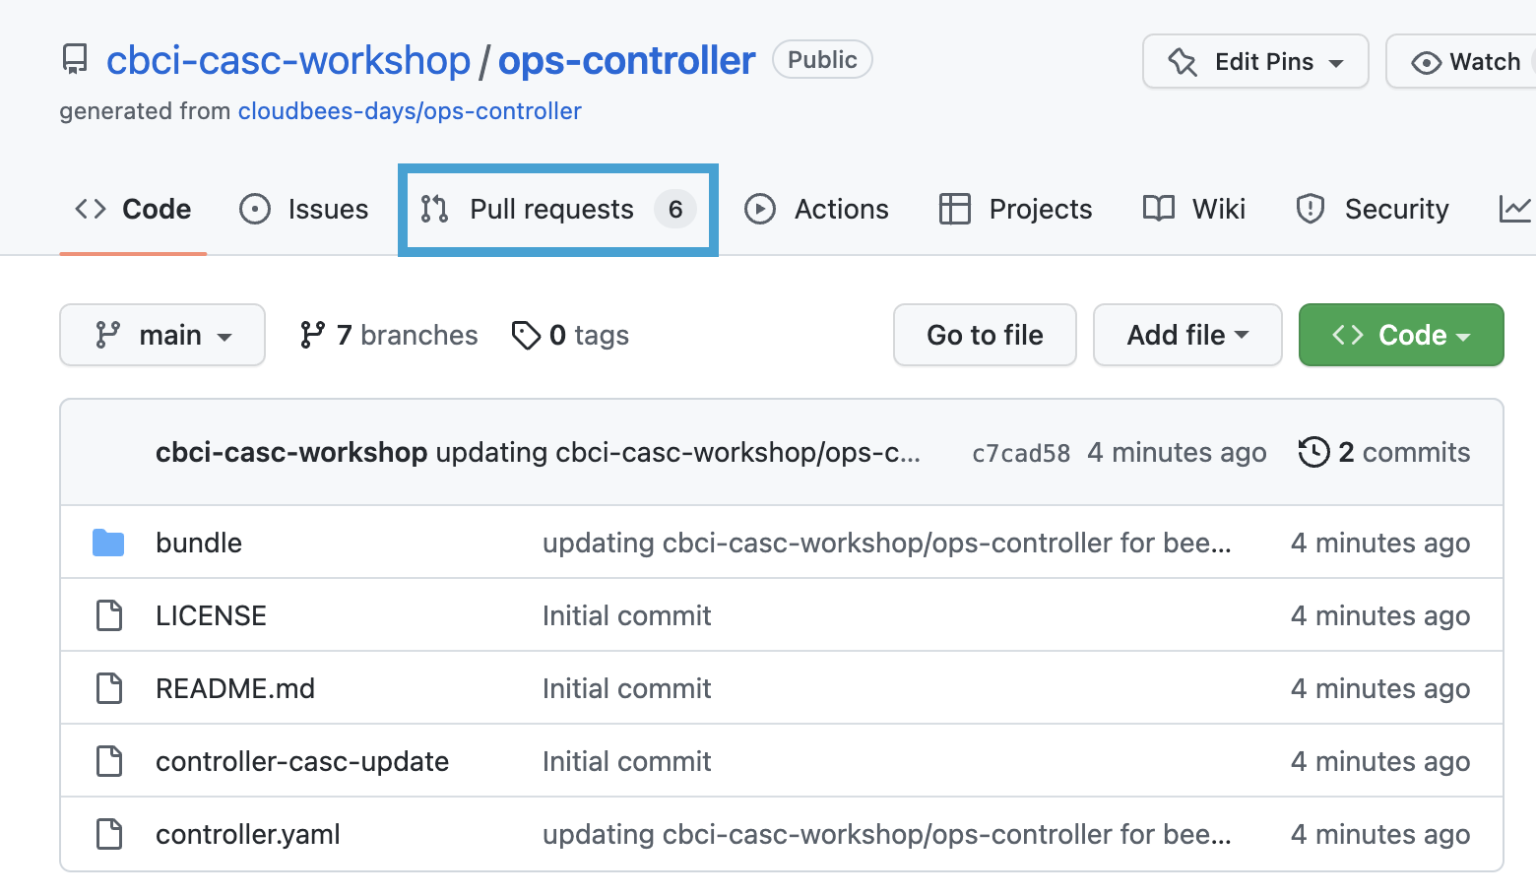The image size is (1536, 896).
Task: Open the Actions tab
Action: [817, 209]
